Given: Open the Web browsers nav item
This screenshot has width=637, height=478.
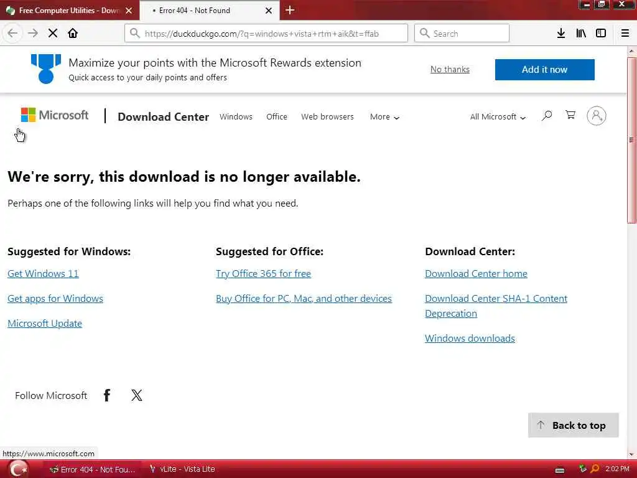Looking at the screenshot, I should (327, 116).
